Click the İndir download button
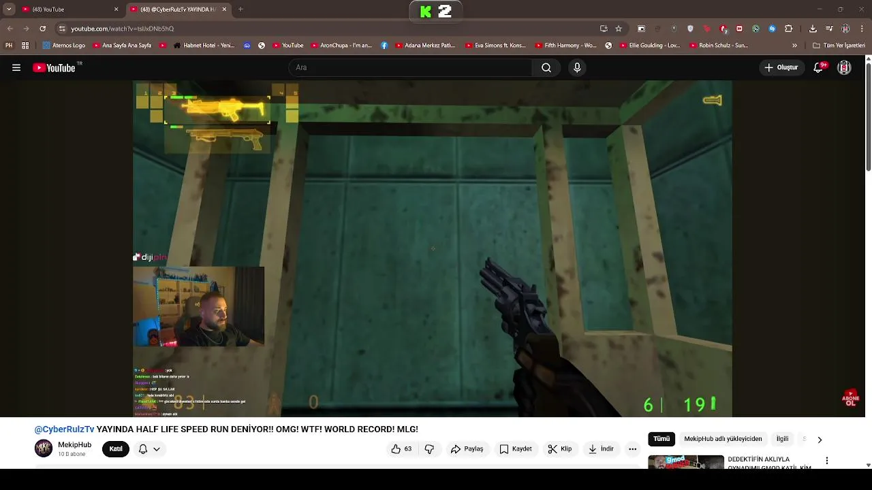The height and width of the screenshot is (490, 872). pos(601,448)
